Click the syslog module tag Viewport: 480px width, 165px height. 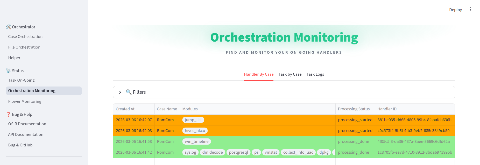(190, 152)
